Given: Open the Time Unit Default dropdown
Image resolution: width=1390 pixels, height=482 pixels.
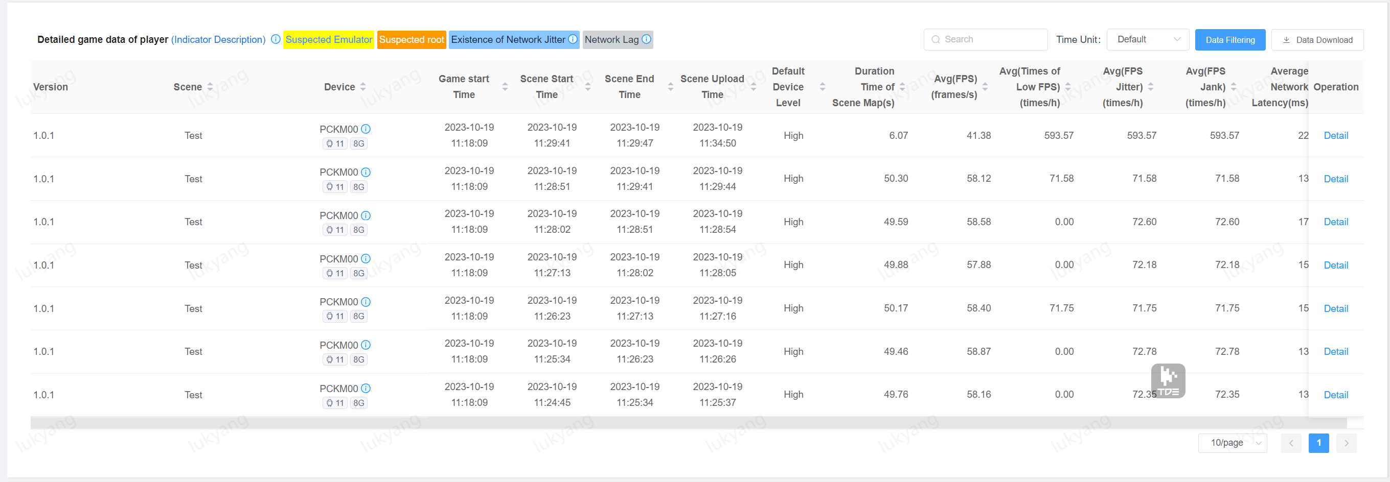Looking at the screenshot, I should pos(1147,39).
